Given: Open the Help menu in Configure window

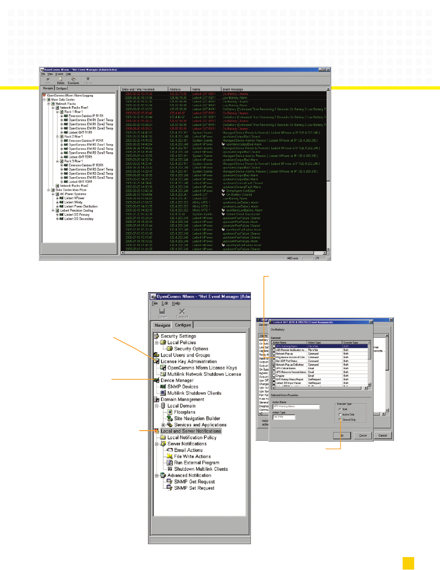Looking at the screenshot, I should tap(176, 303).
